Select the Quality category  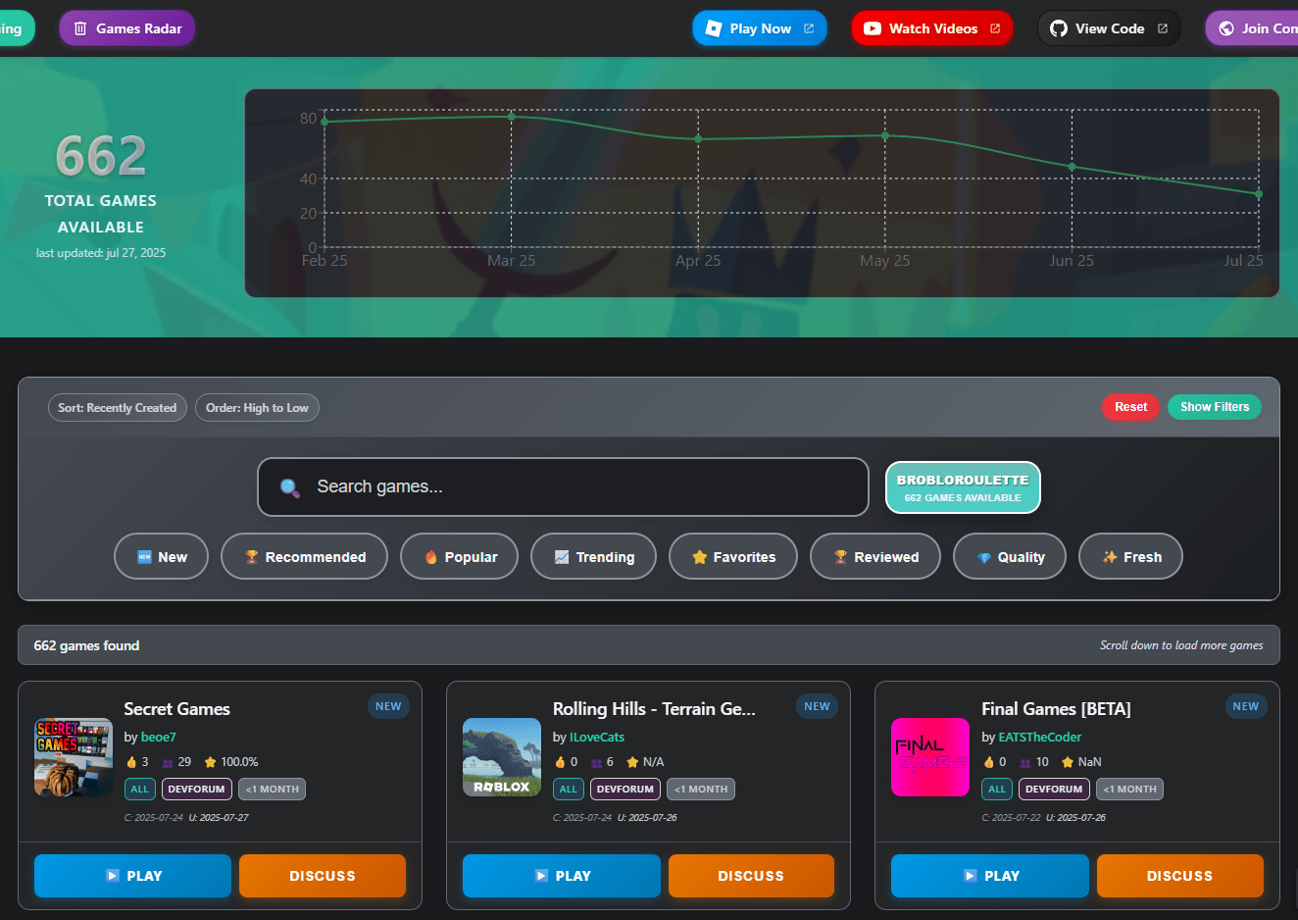click(1009, 557)
